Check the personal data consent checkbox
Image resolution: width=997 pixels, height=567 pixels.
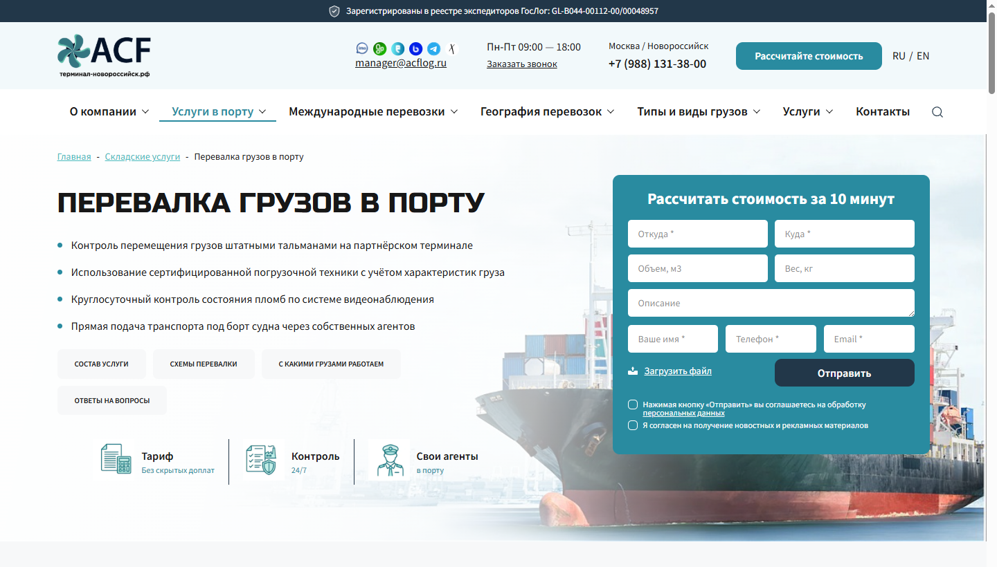(633, 405)
